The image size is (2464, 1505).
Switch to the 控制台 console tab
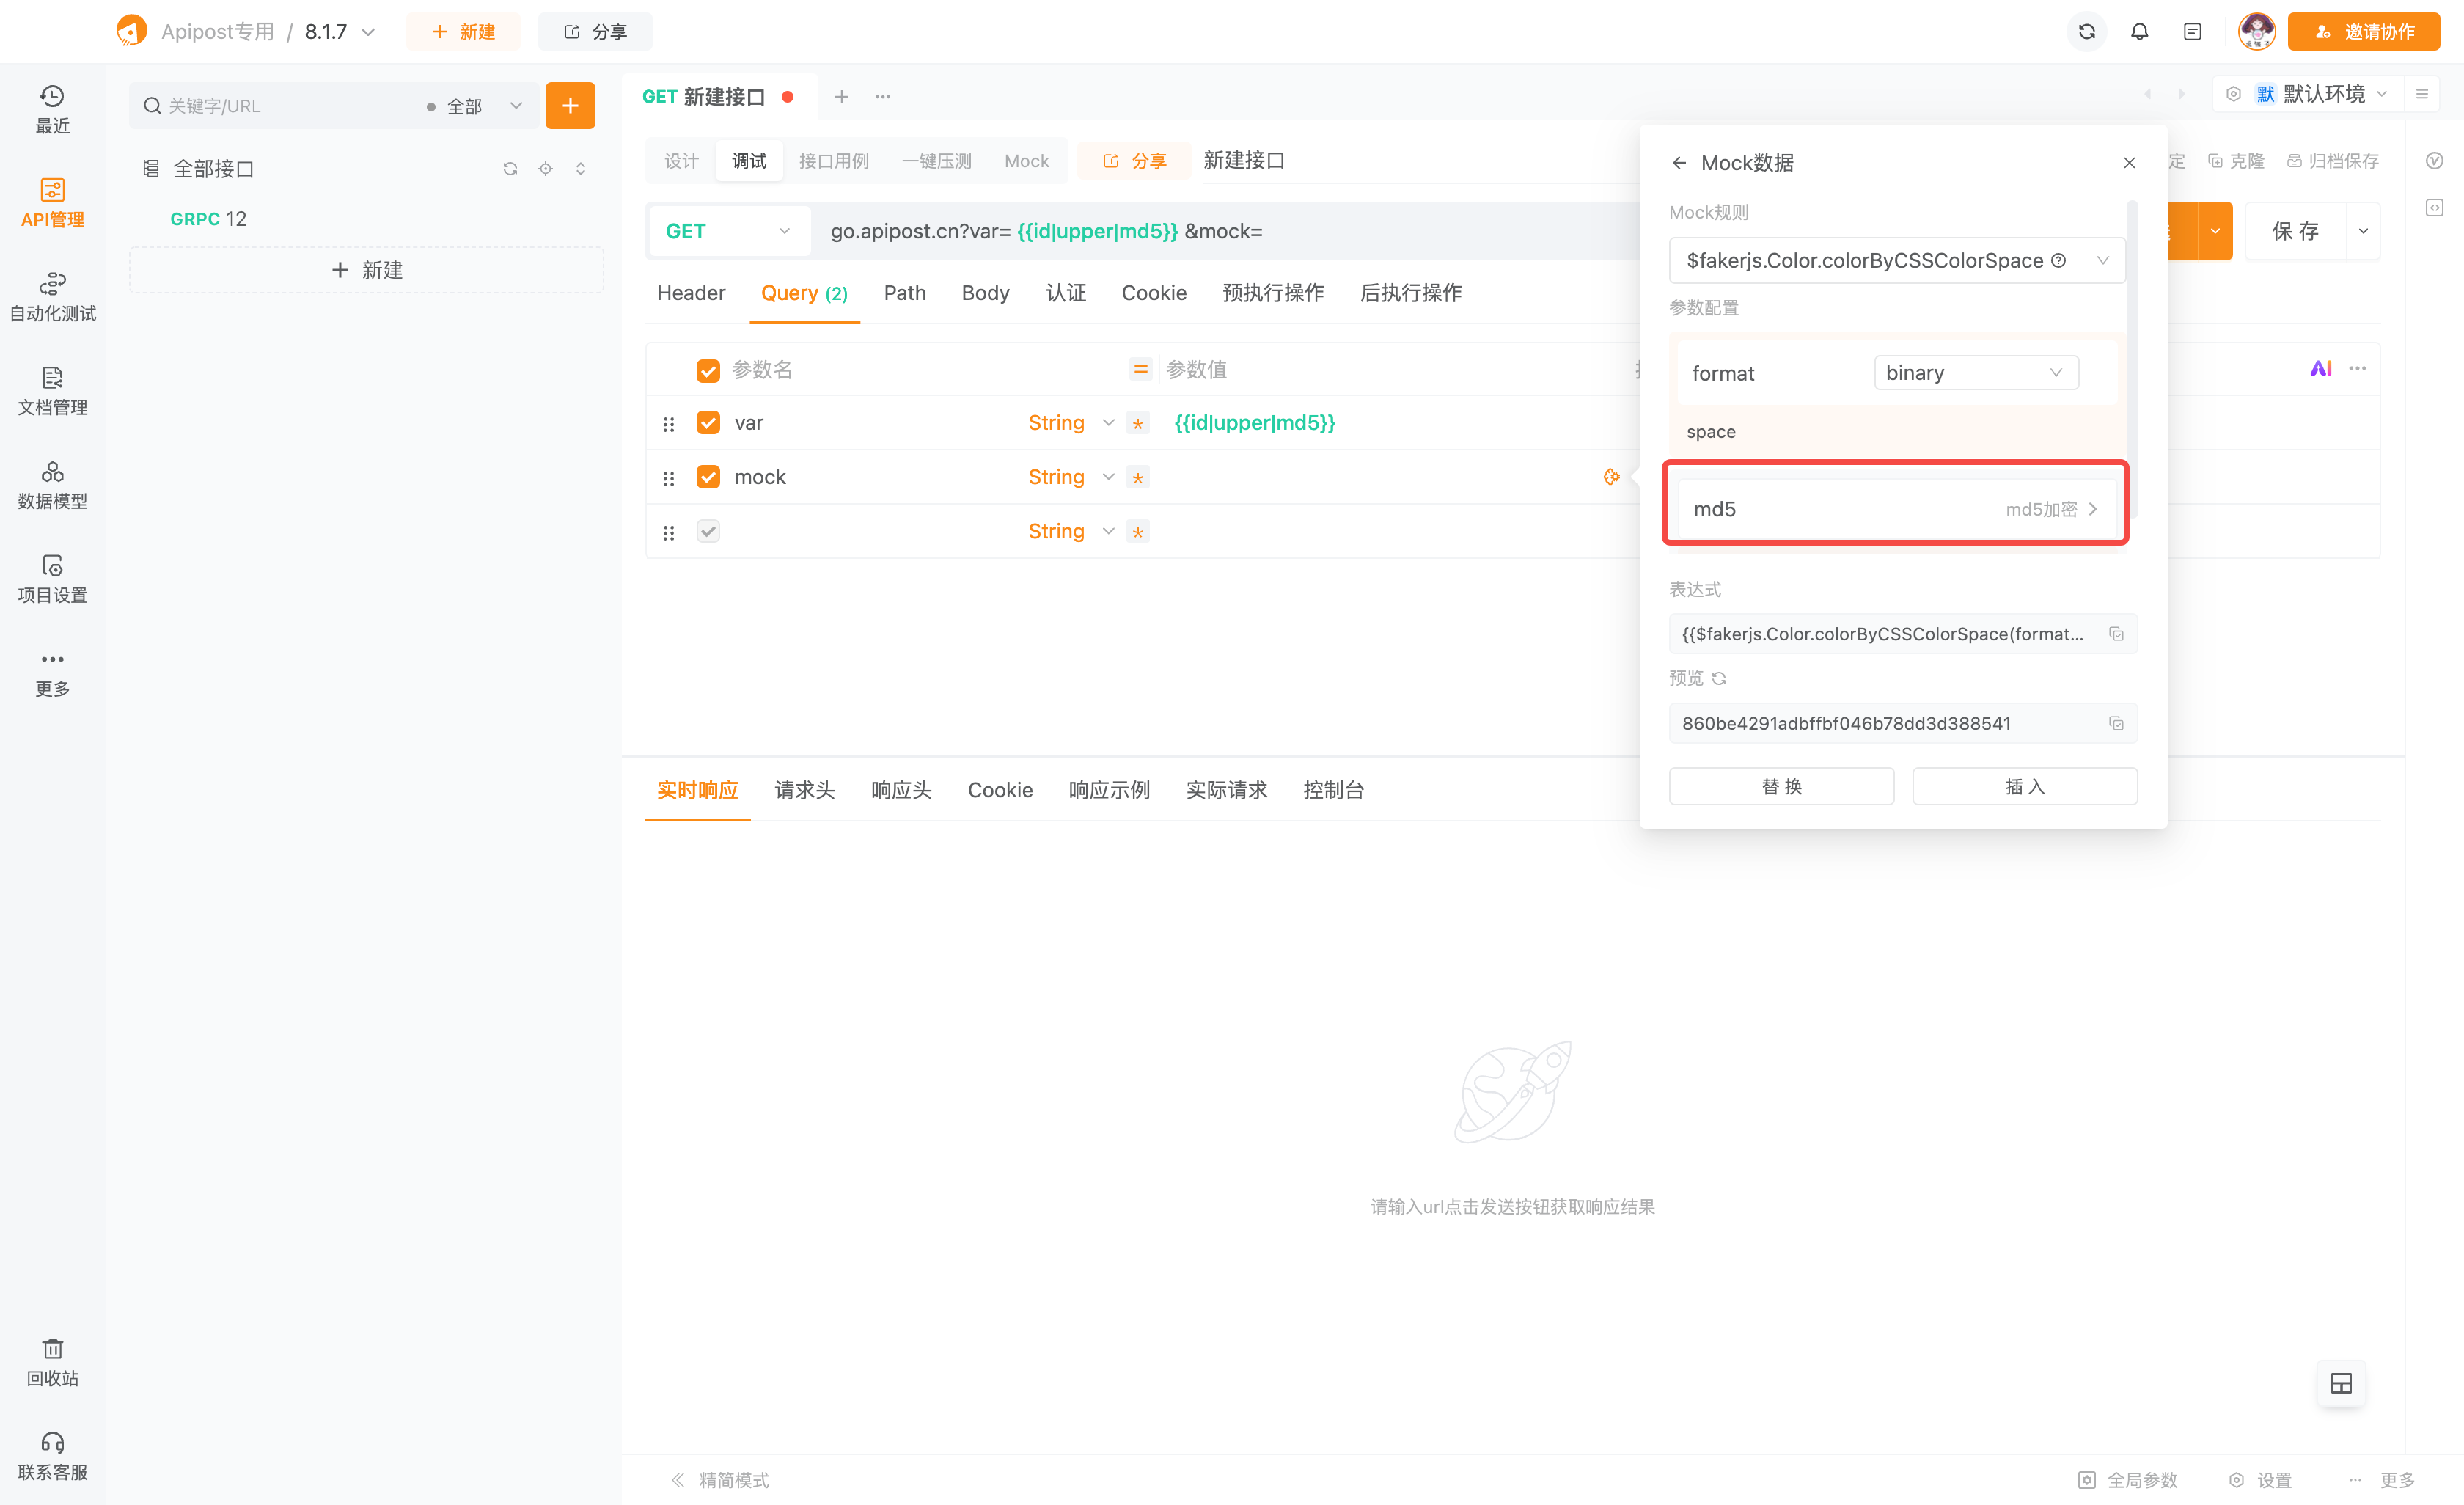(1333, 790)
